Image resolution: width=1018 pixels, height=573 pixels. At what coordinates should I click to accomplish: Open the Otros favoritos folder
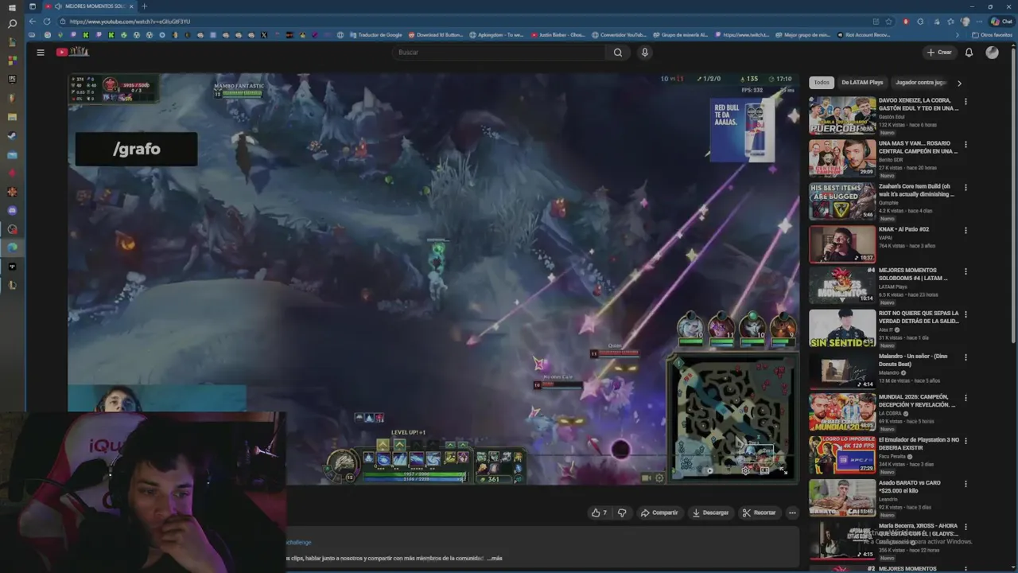(x=992, y=35)
